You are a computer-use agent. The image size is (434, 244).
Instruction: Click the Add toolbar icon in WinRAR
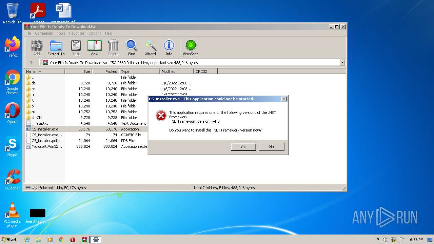[x=37, y=47]
